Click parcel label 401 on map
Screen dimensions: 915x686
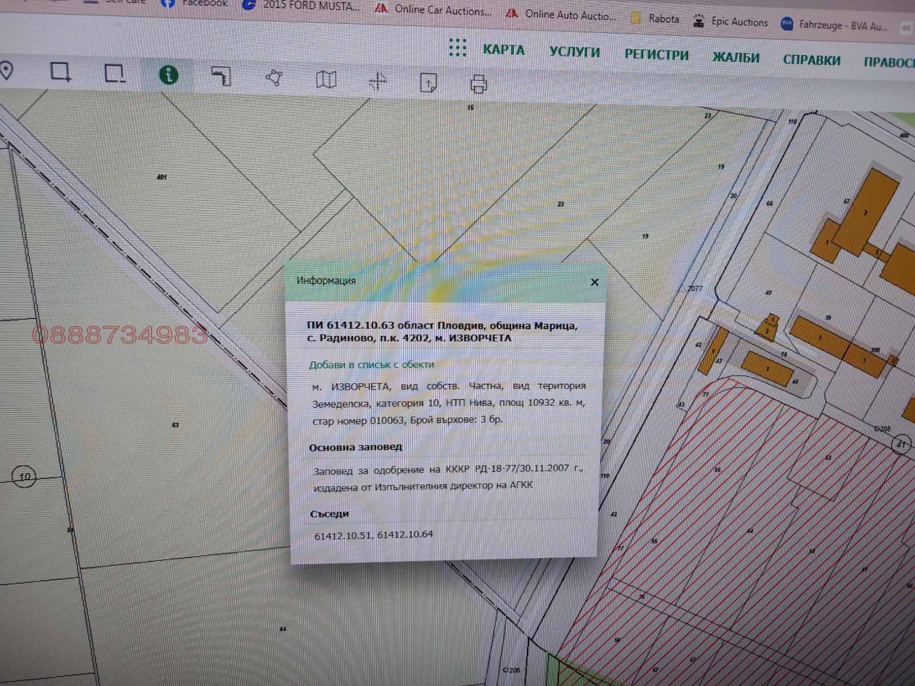pos(162,177)
